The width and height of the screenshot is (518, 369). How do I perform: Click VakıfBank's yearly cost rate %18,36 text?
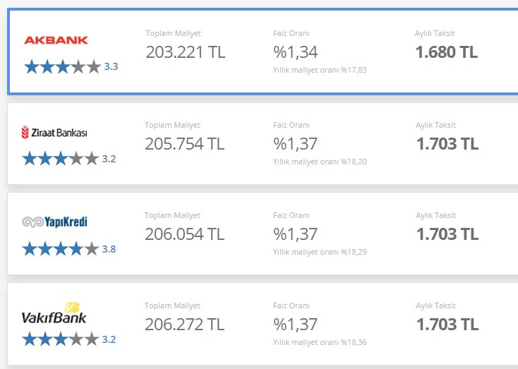coord(320,342)
